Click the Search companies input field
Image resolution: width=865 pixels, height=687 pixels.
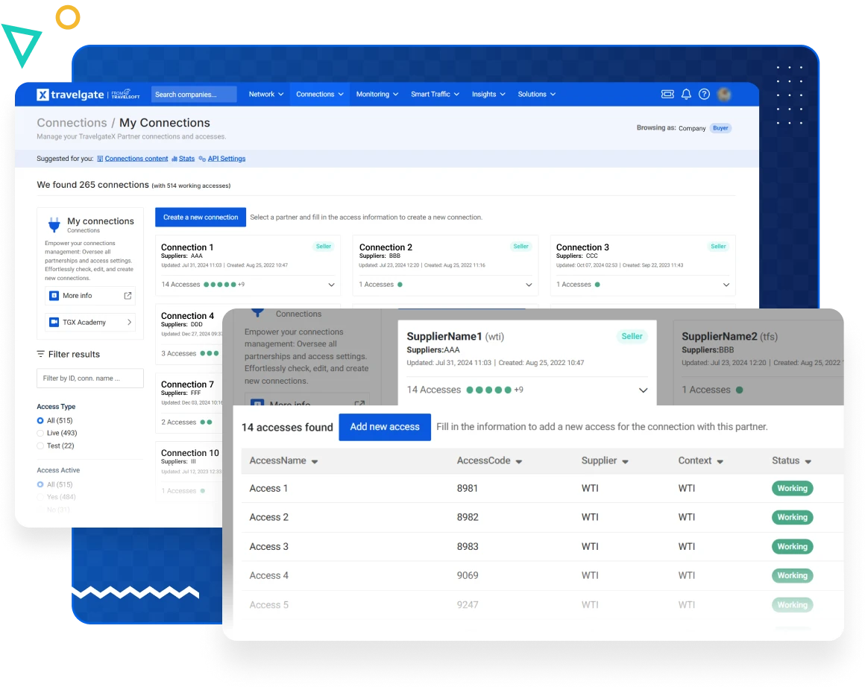pyautogui.click(x=194, y=95)
